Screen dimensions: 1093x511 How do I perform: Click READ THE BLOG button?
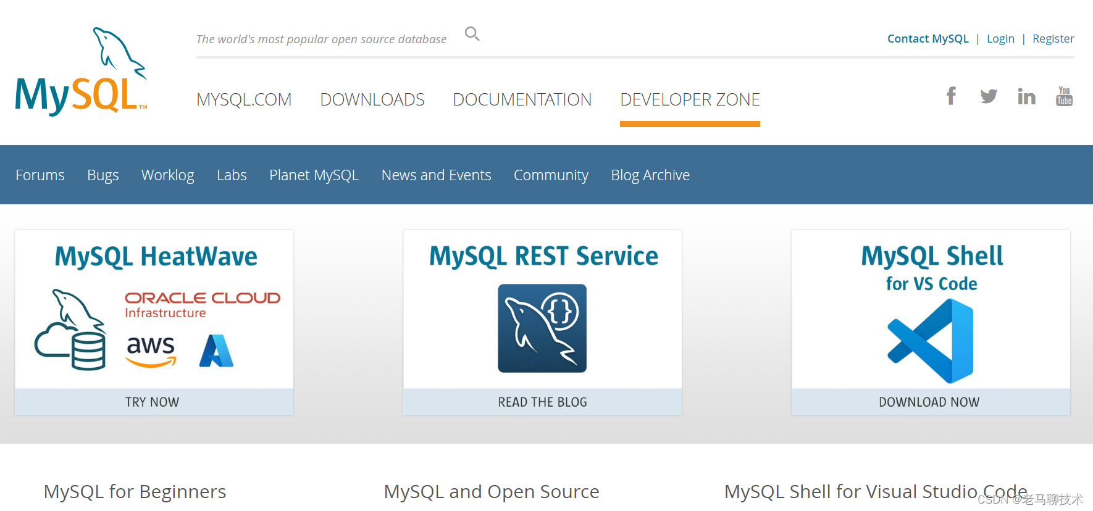point(543,402)
